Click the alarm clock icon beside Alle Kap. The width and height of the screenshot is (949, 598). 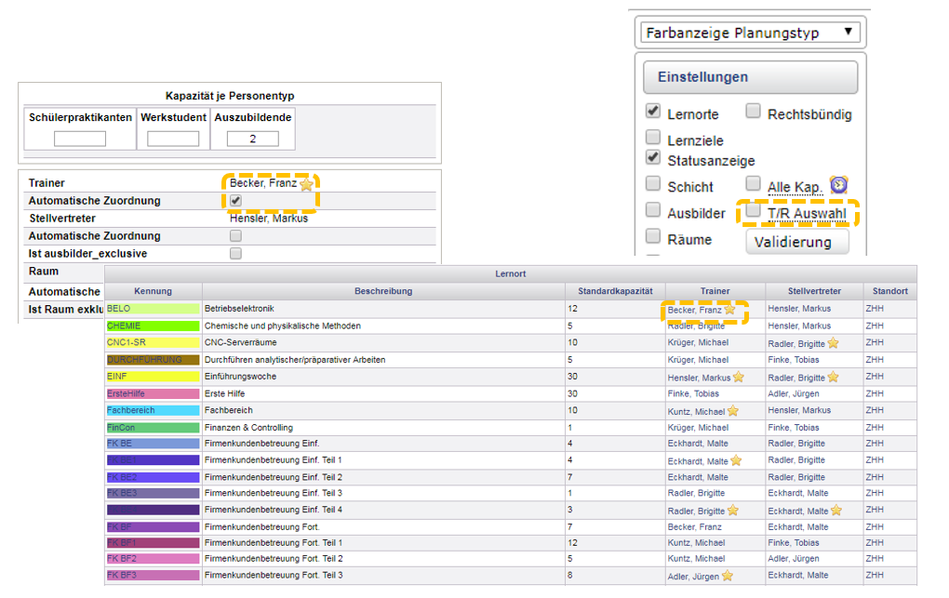839,184
